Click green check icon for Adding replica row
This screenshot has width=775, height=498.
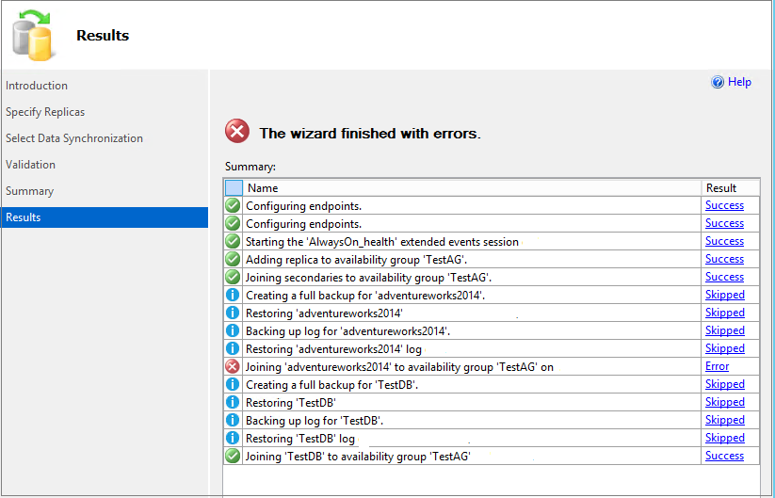pos(233,259)
